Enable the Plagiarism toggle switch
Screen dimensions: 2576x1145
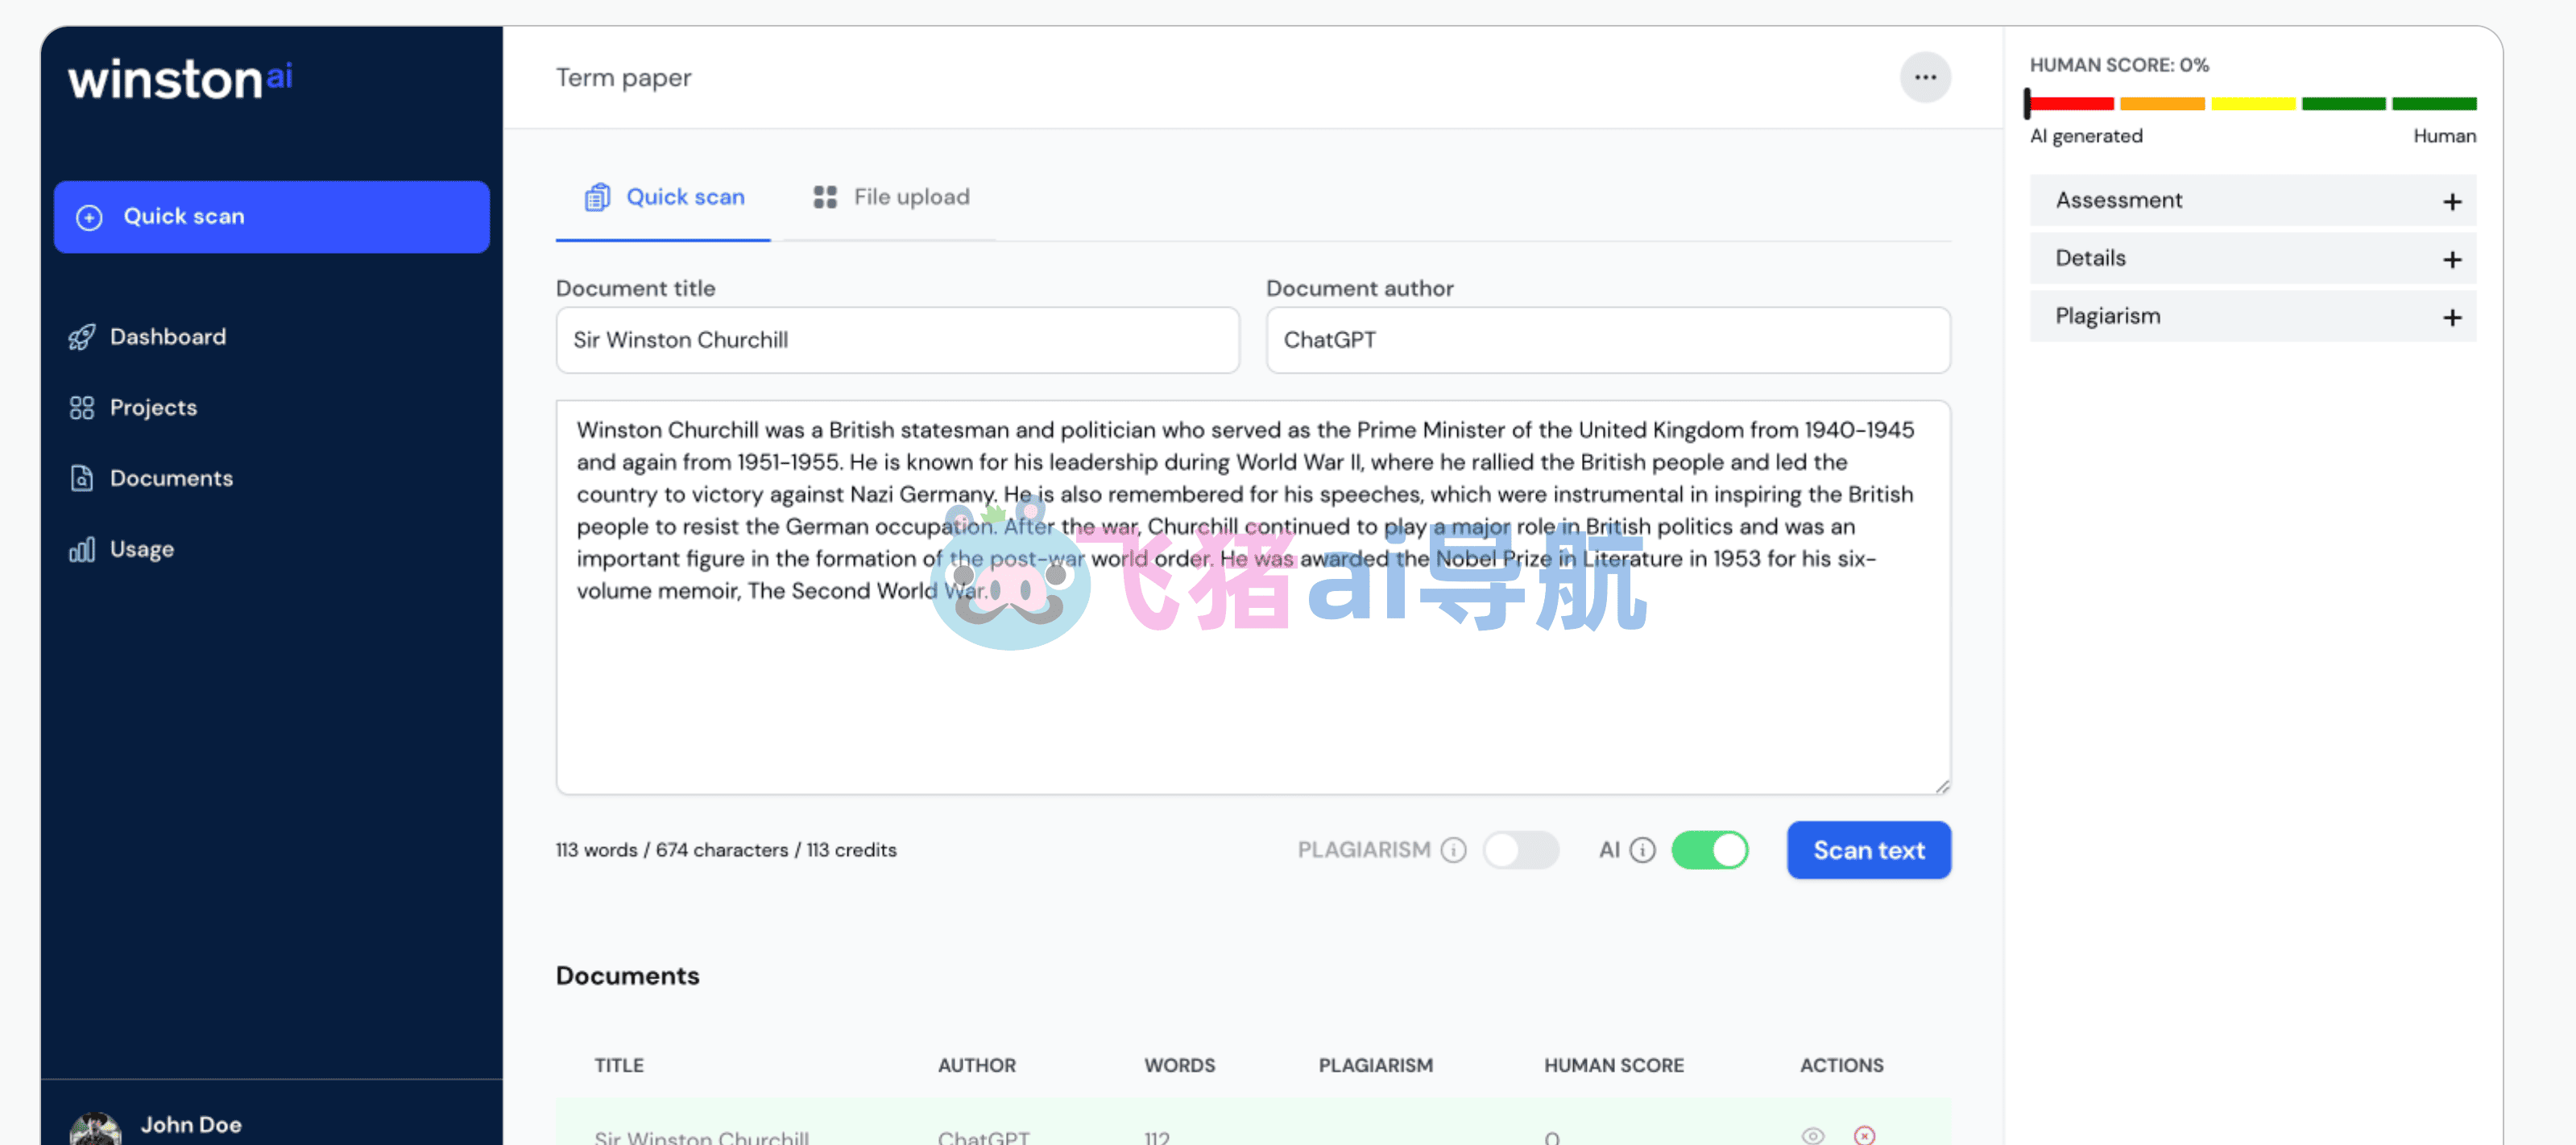click(1520, 850)
